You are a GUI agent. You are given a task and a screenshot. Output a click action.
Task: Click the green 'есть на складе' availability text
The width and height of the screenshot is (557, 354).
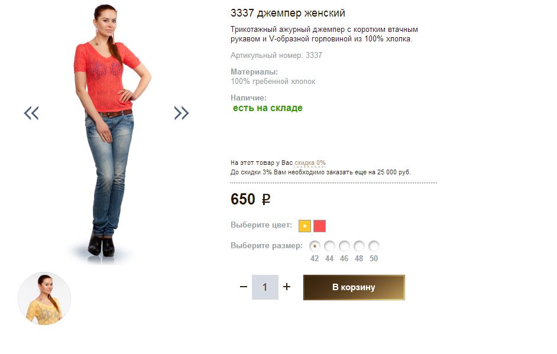point(268,108)
